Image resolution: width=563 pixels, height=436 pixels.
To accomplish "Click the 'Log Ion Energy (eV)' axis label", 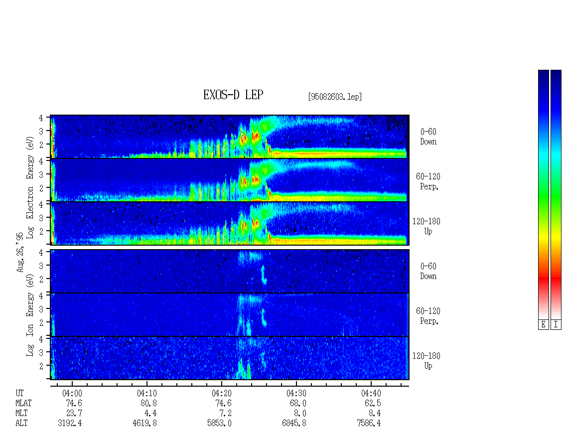I will pyautogui.click(x=30, y=315).
